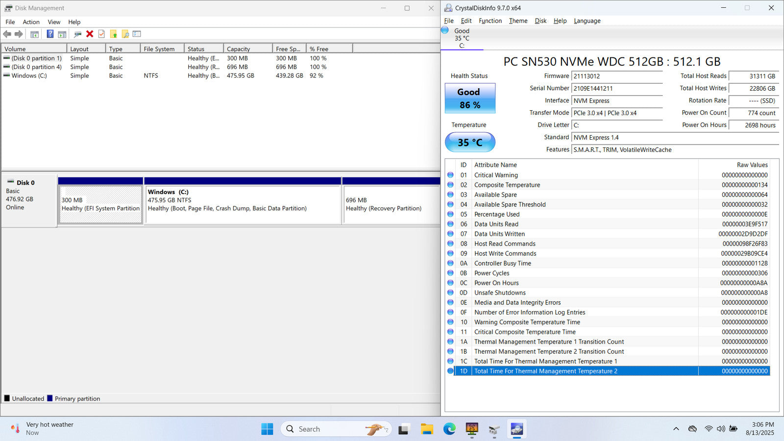Click status circle for Power Cycles row
Screen dimensions: 784x441
[450, 273]
